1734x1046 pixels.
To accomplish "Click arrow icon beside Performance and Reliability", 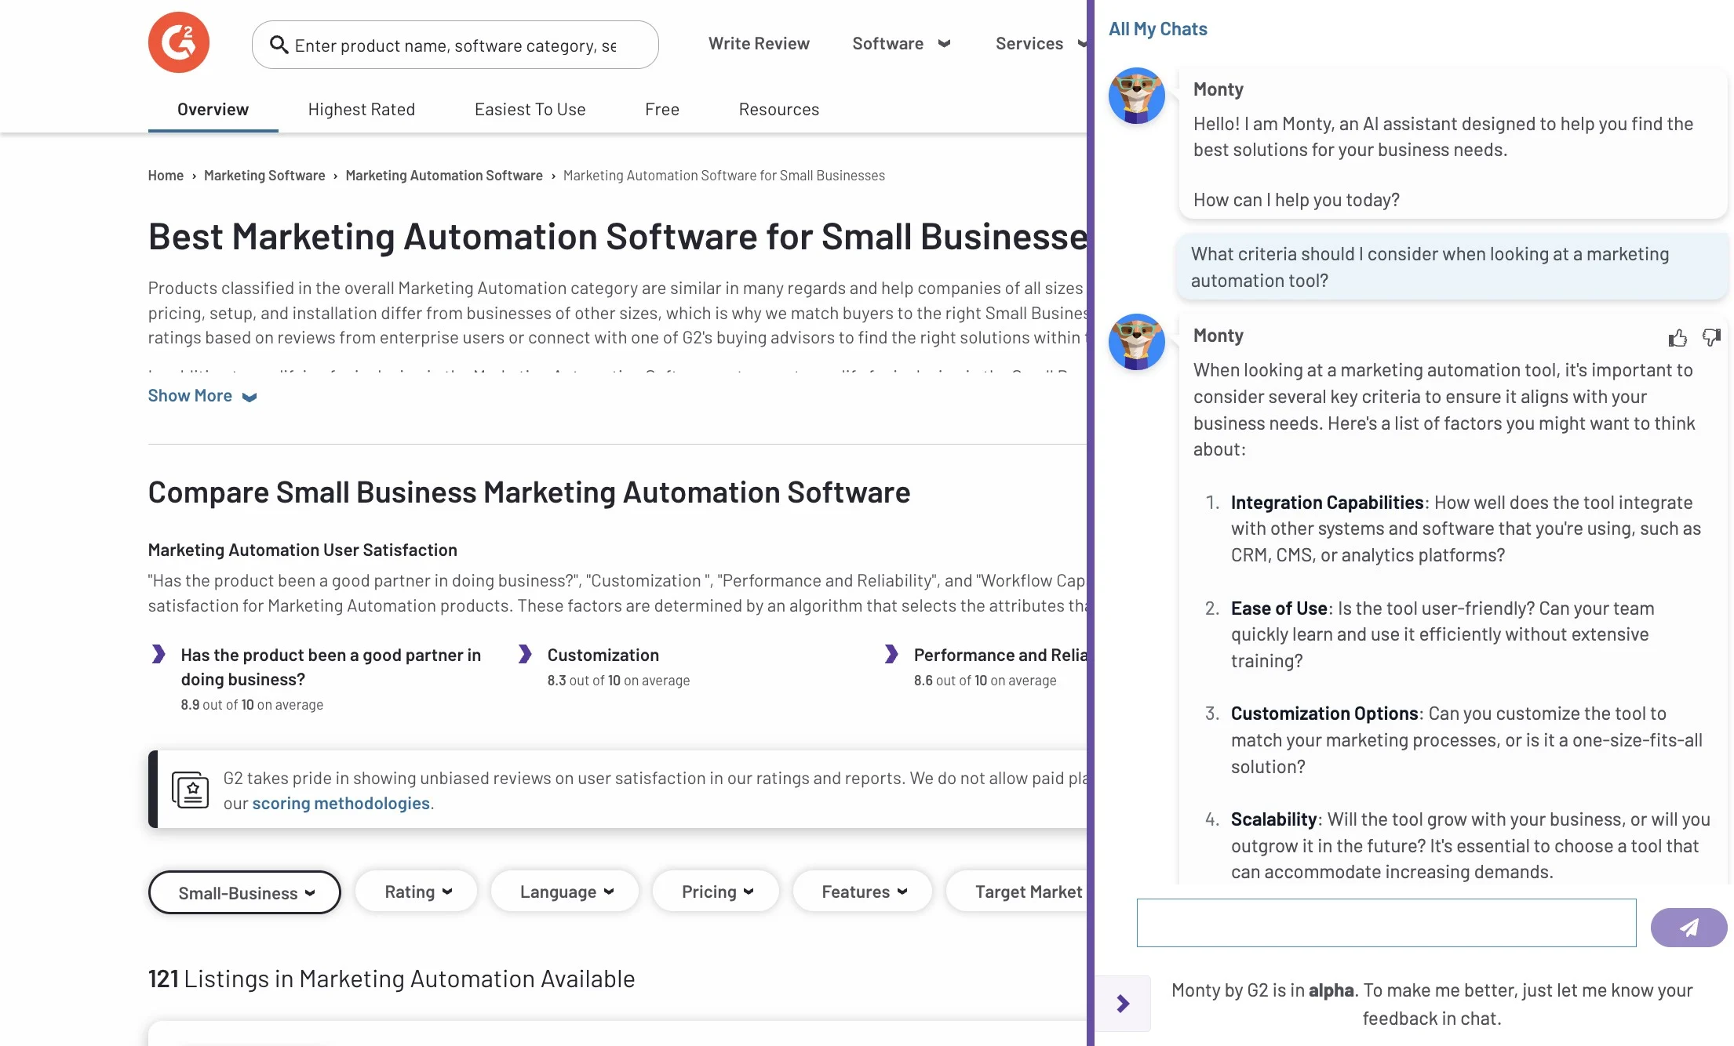I will pos(891,654).
